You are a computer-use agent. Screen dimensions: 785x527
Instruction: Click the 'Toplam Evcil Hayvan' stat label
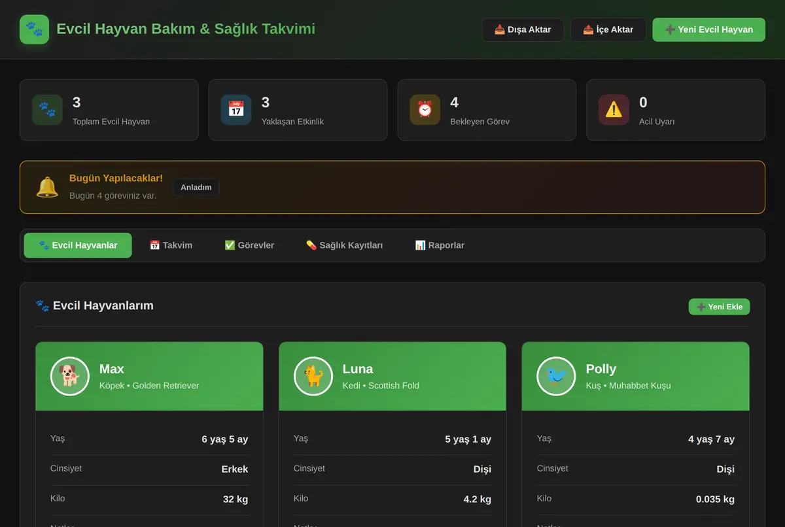[x=111, y=122]
